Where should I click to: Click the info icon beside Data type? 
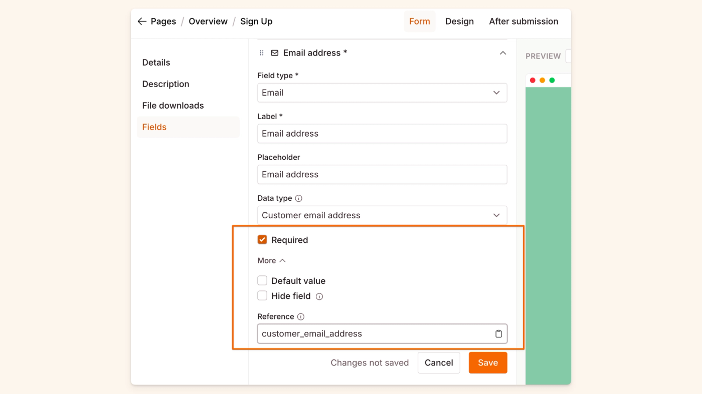coord(299,198)
